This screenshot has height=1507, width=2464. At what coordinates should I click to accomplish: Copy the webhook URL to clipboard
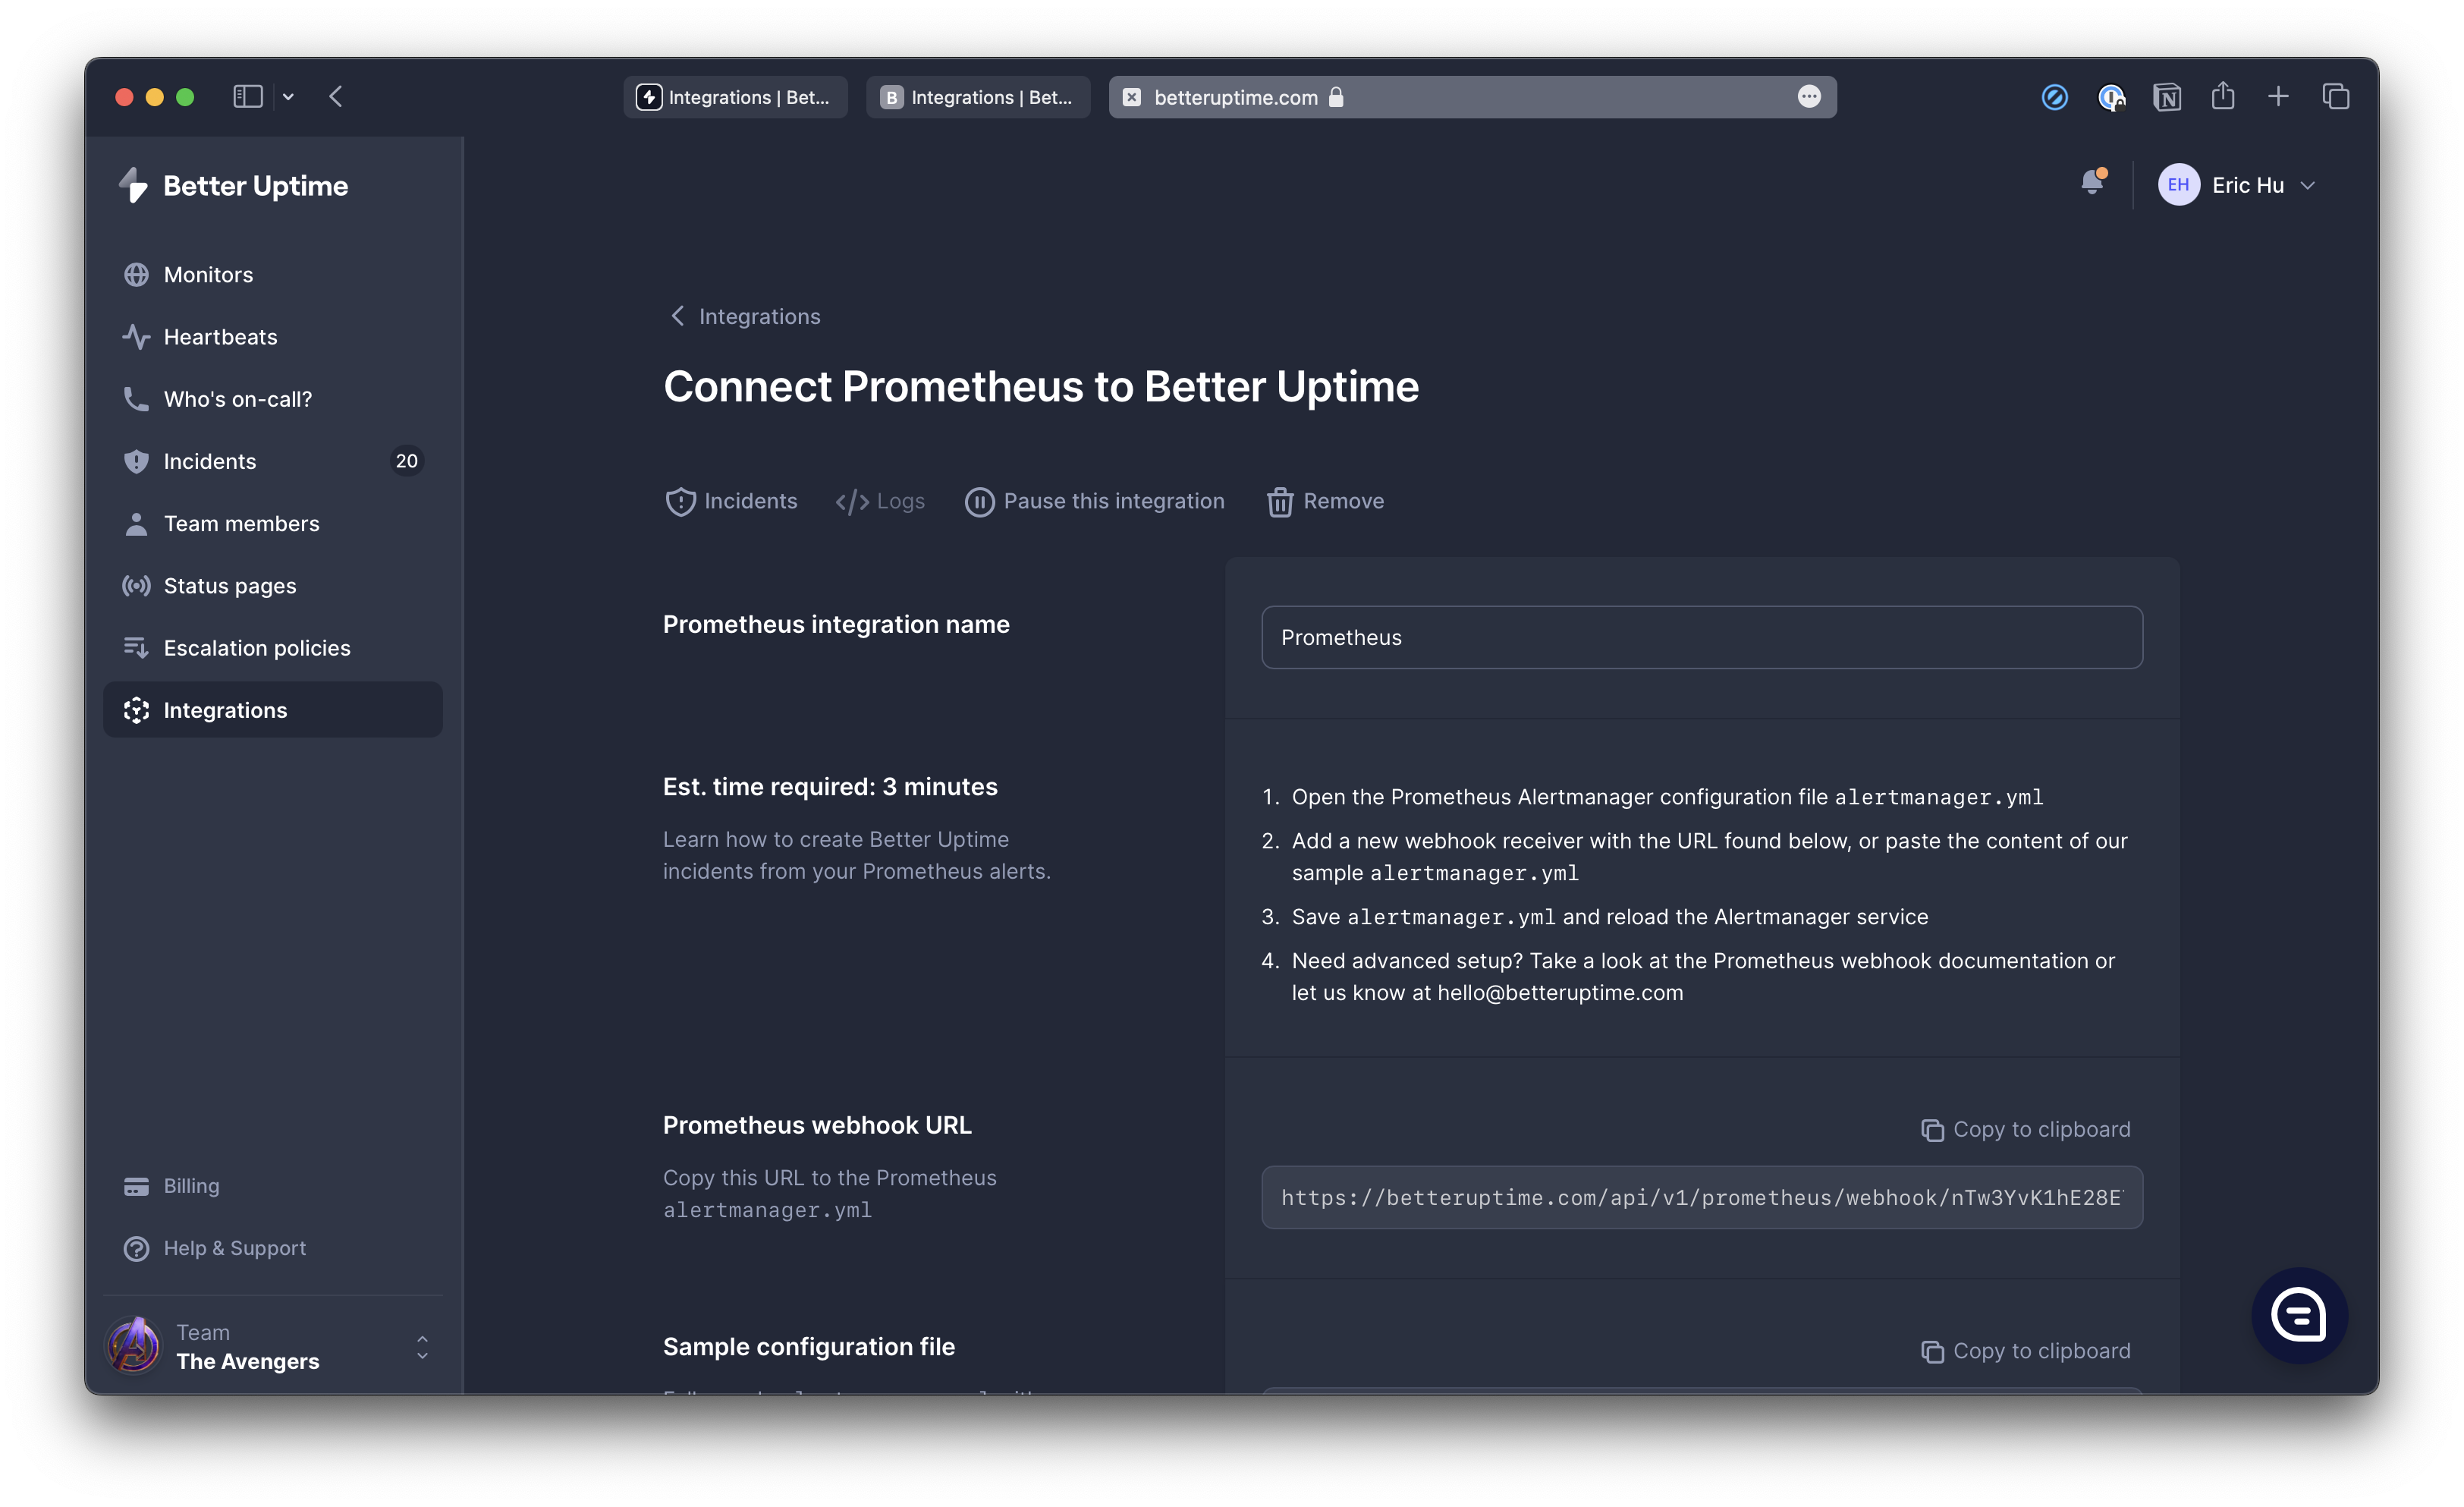2026,1129
